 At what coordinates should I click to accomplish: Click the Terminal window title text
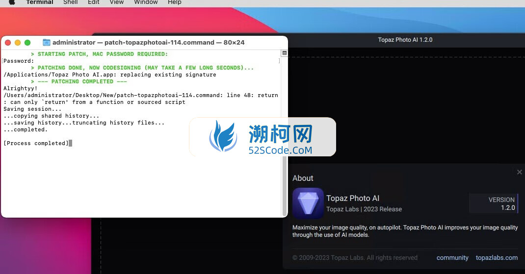(148, 43)
